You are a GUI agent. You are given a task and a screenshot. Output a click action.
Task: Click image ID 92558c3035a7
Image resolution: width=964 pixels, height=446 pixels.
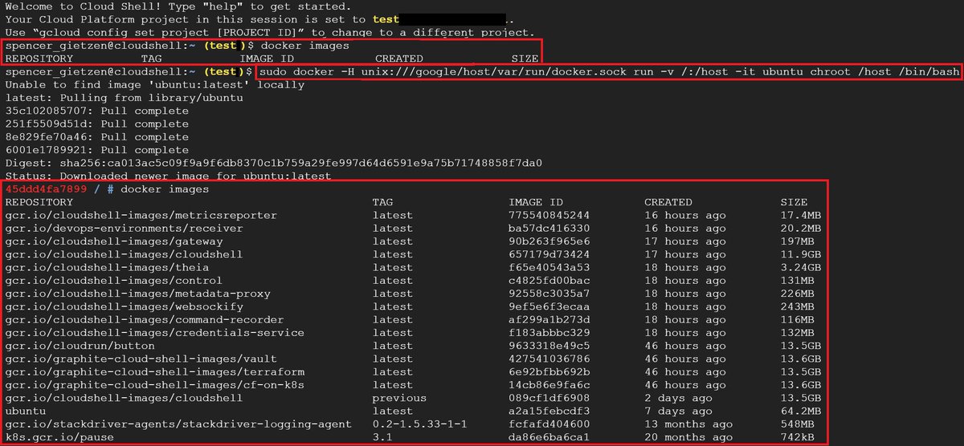click(549, 293)
